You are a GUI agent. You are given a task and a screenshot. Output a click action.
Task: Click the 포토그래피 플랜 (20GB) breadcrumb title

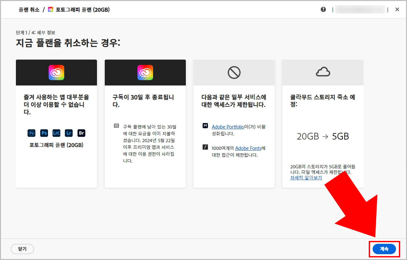click(x=83, y=10)
